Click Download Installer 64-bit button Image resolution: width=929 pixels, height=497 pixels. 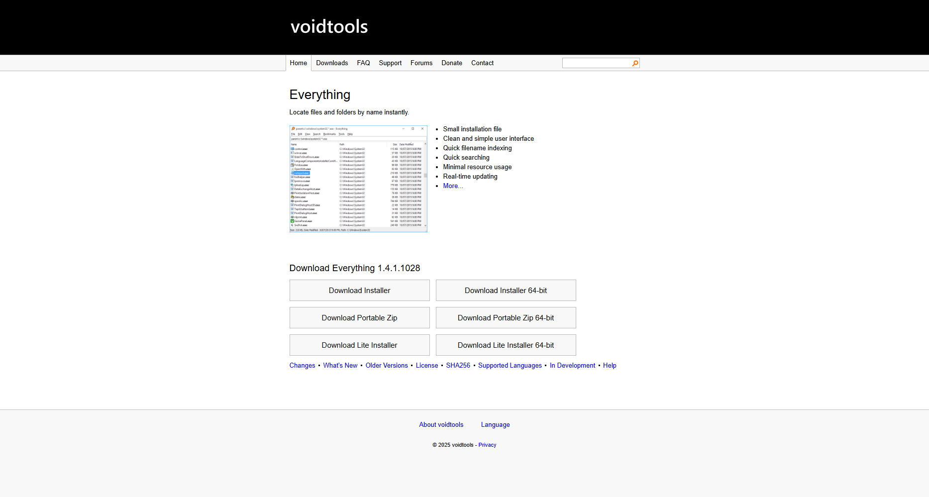[x=506, y=291]
